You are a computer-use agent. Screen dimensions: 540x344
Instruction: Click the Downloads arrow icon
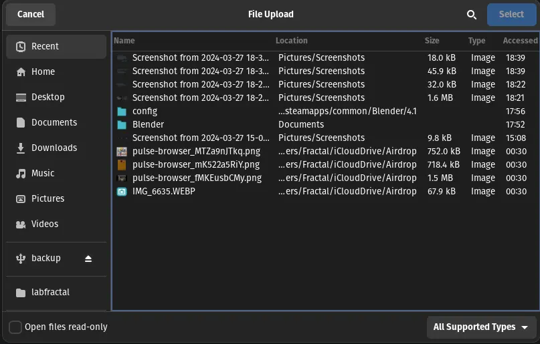point(21,148)
